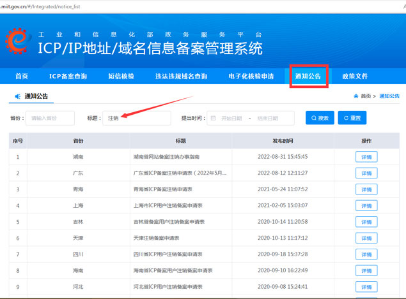
Task: Click the calendar icon in date range field
Action: [214, 119]
